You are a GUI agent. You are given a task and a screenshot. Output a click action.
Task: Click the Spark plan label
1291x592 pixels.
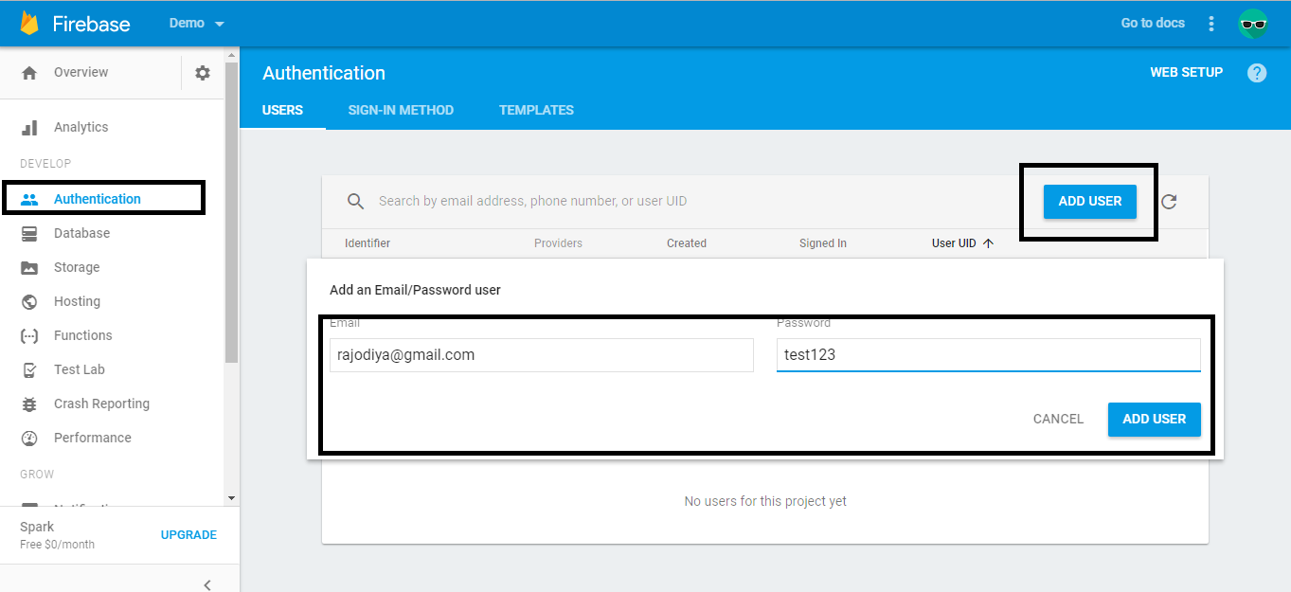pos(37,527)
